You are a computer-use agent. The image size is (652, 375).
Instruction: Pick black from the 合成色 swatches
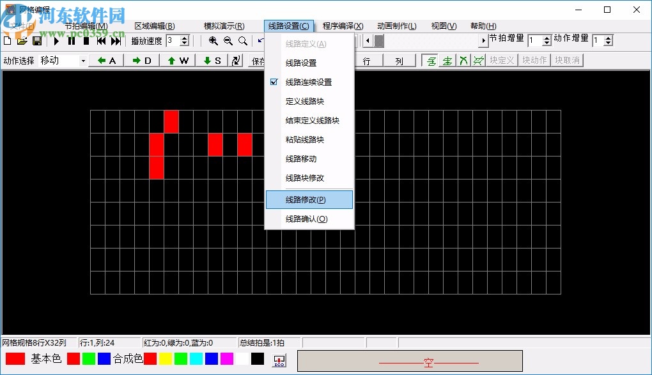click(258, 359)
